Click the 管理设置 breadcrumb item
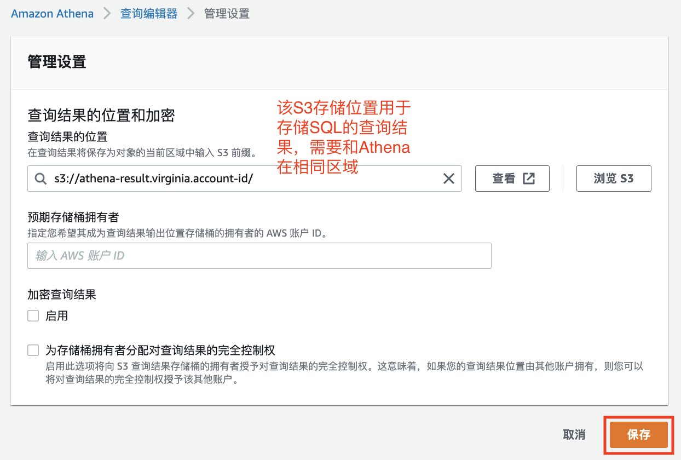 pos(226,13)
